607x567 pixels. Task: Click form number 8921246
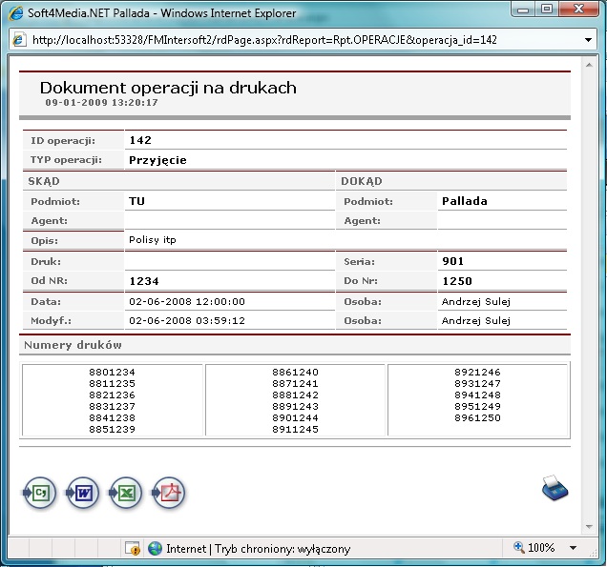(x=478, y=373)
